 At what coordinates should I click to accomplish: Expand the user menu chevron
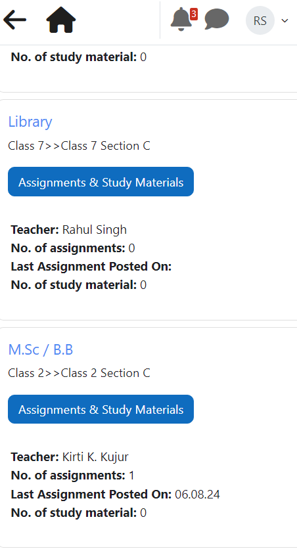click(x=285, y=20)
